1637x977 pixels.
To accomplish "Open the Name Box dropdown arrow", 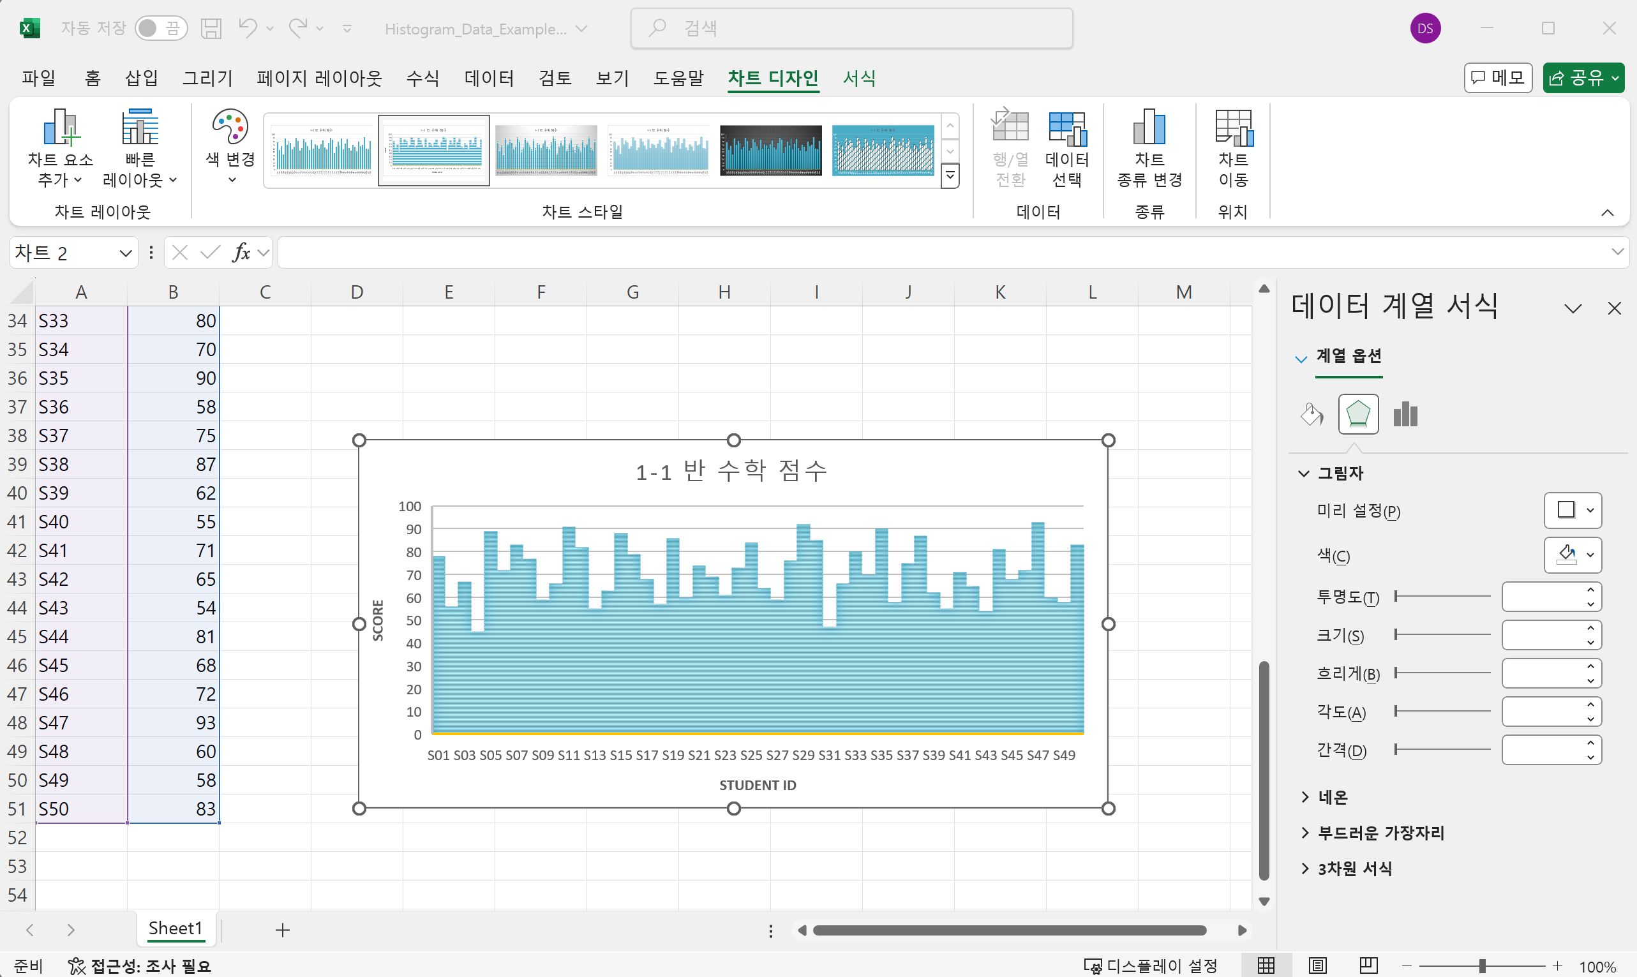I will pos(126,253).
